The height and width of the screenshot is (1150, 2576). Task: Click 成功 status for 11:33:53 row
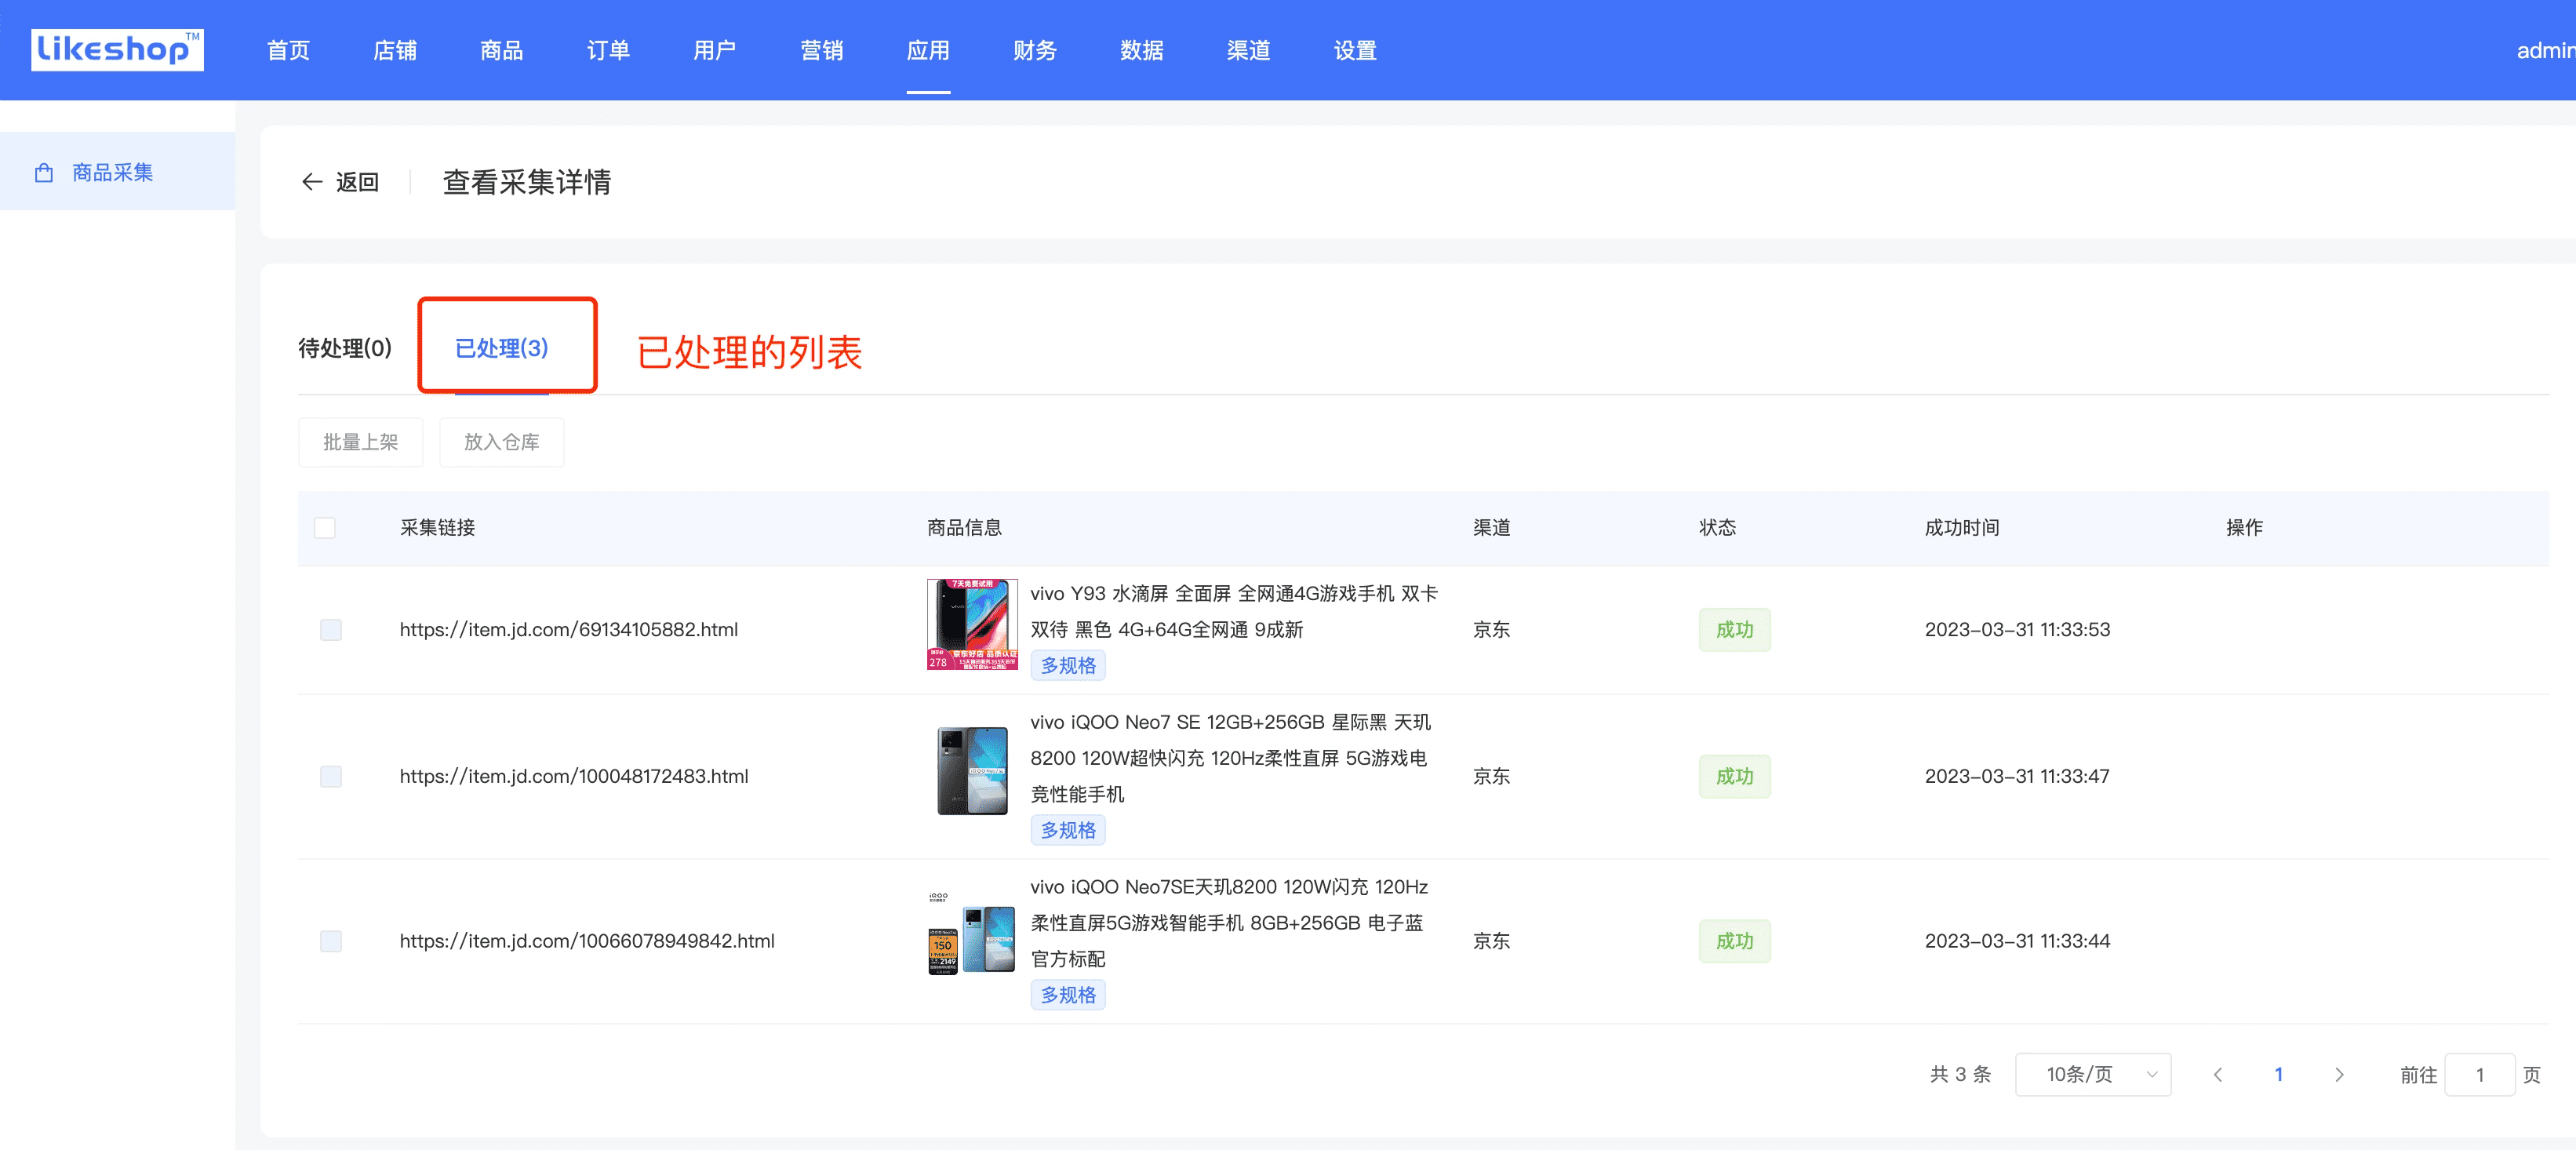tap(1734, 630)
